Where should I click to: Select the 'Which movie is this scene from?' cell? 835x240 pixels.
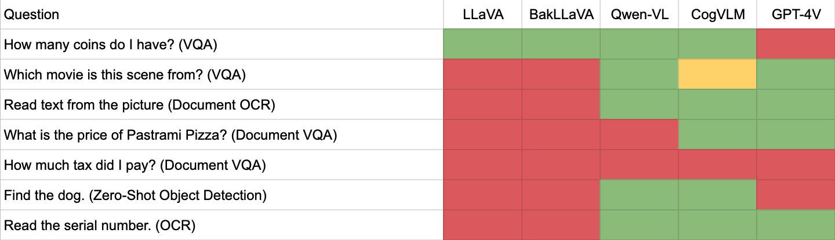pyautogui.click(x=222, y=74)
